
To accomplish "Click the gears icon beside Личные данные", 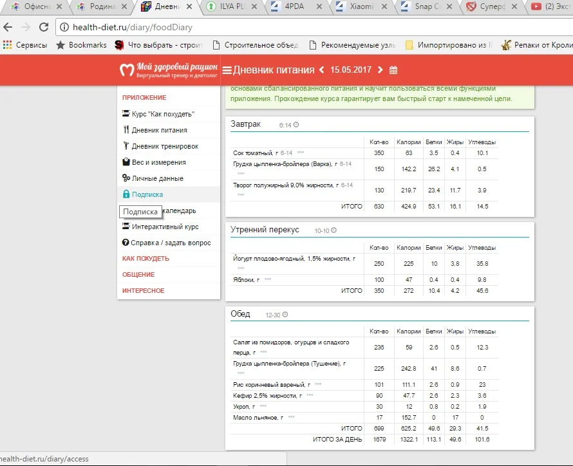I will [126, 177].
